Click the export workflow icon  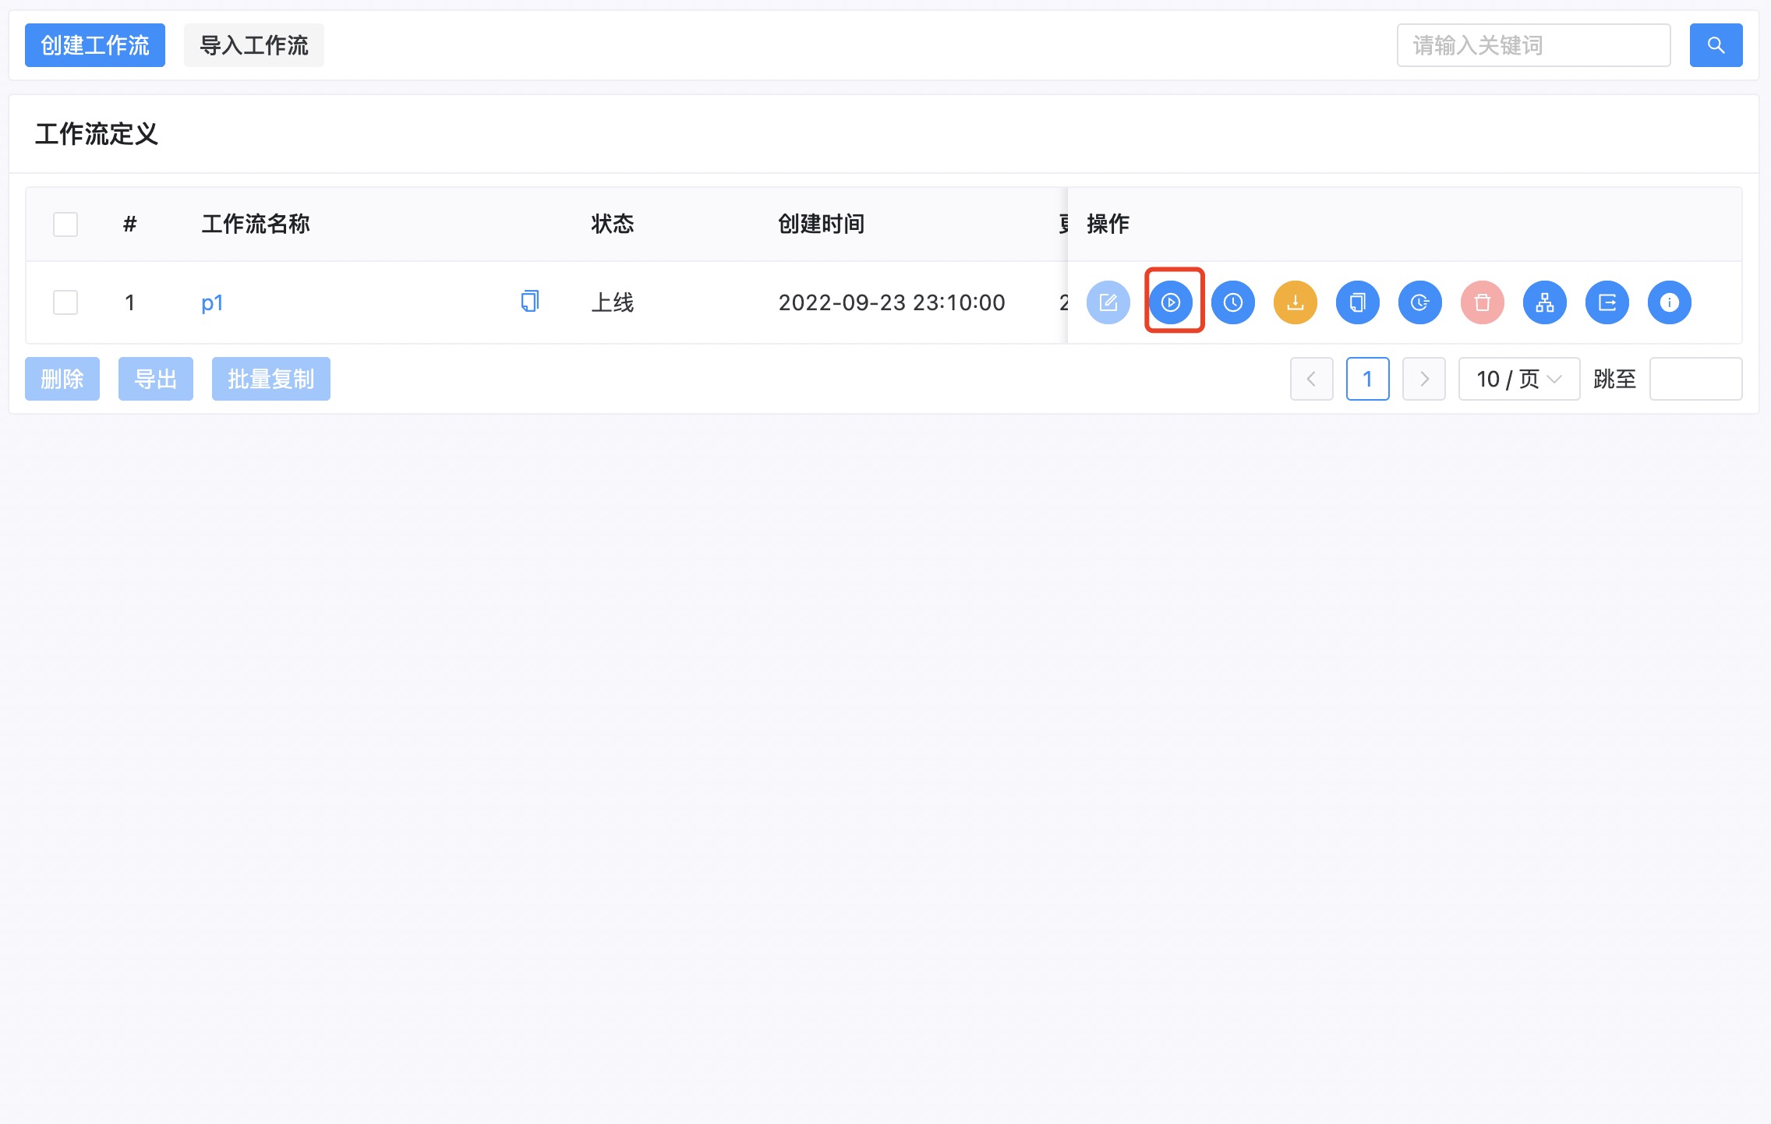(x=1607, y=302)
